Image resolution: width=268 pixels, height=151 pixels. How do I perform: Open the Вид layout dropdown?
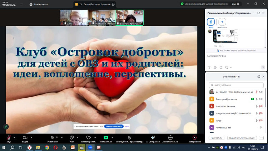[x=245, y=4]
